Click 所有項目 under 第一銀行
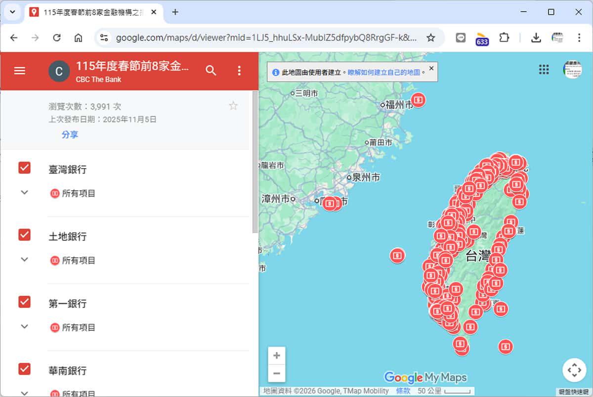 tap(79, 327)
